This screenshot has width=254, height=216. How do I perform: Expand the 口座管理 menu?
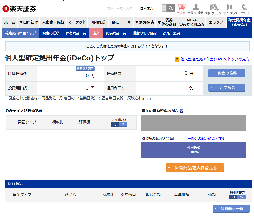(29, 22)
